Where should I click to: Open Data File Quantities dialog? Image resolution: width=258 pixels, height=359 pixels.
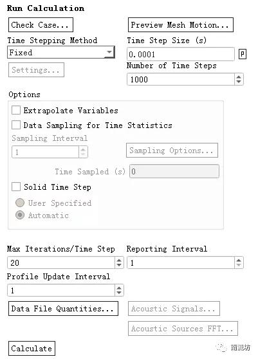pyautogui.click(x=63, y=308)
